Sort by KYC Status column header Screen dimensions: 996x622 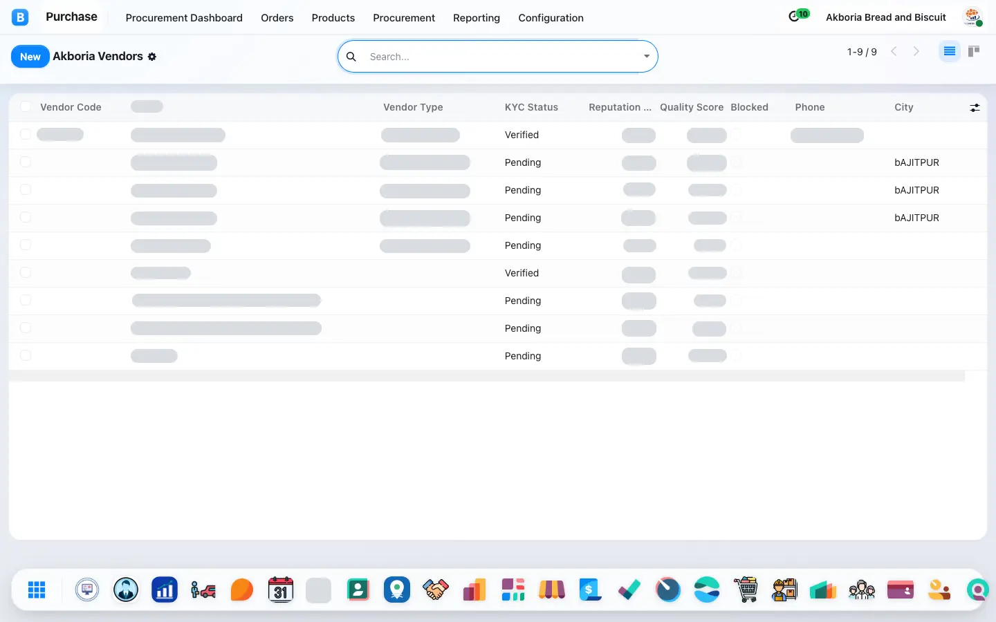531,107
